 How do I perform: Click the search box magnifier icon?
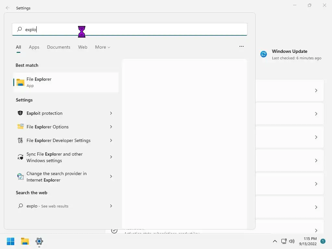click(x=19, y=29)
